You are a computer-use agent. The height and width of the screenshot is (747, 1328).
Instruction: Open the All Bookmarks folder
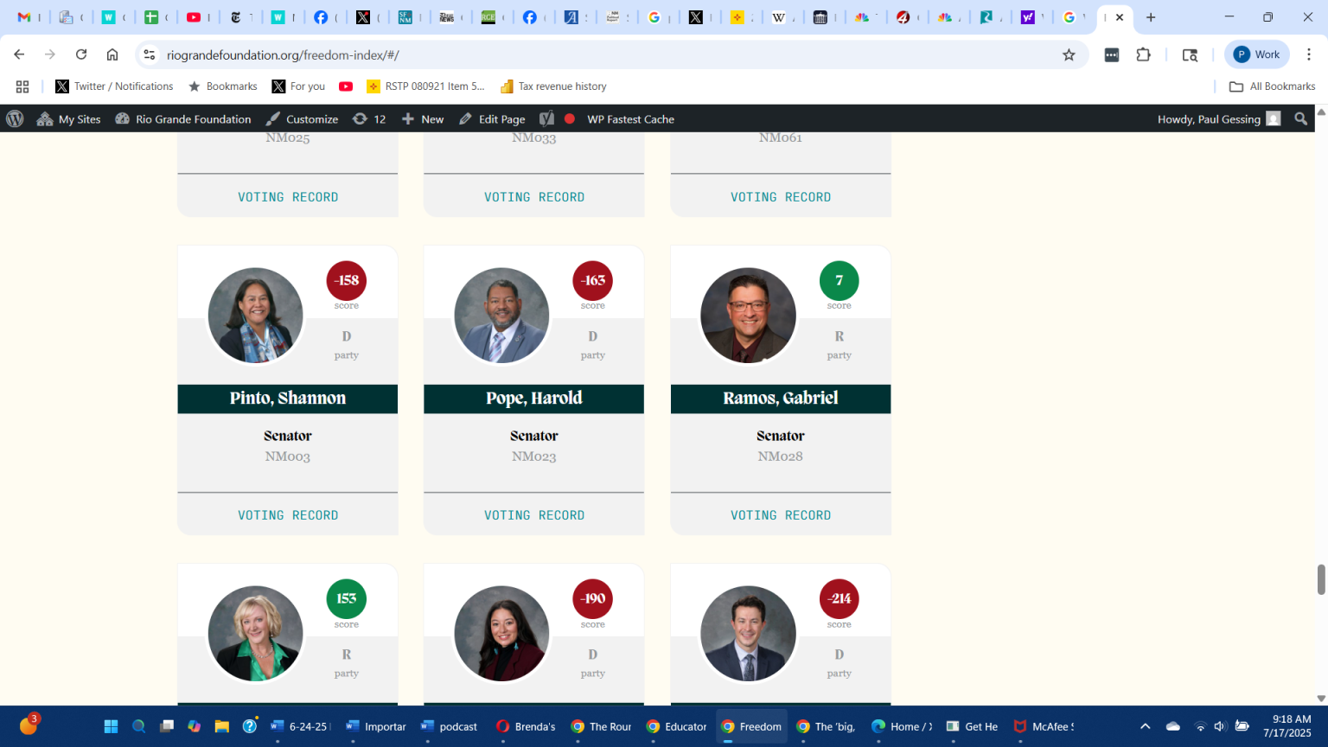(x=1272, y=86)
